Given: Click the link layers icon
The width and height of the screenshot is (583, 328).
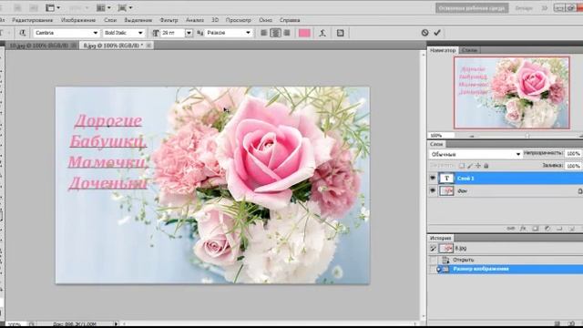Looking at the screenshot, I should 511,229.
